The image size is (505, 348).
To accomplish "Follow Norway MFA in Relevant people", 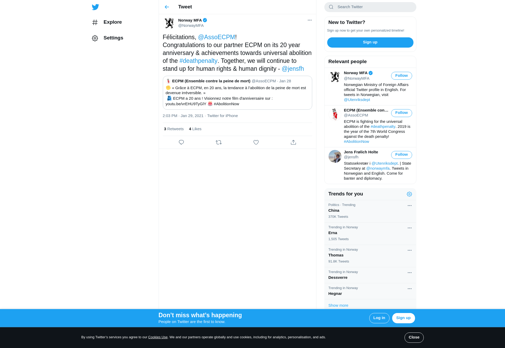I will coord(401,76).
